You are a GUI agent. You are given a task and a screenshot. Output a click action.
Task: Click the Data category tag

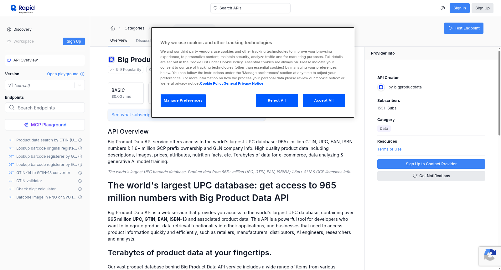384,129
